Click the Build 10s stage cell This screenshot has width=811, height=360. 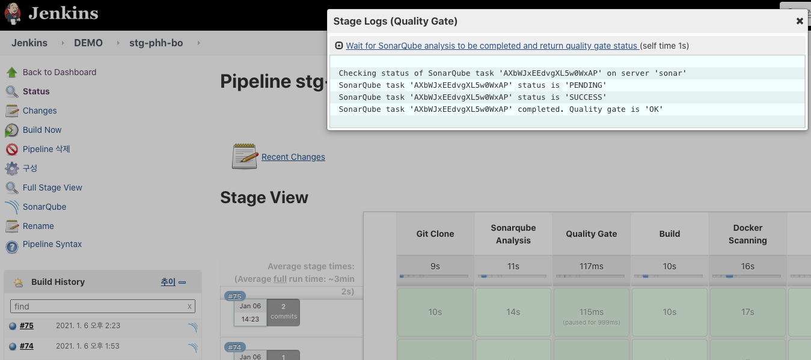[670, 312]
